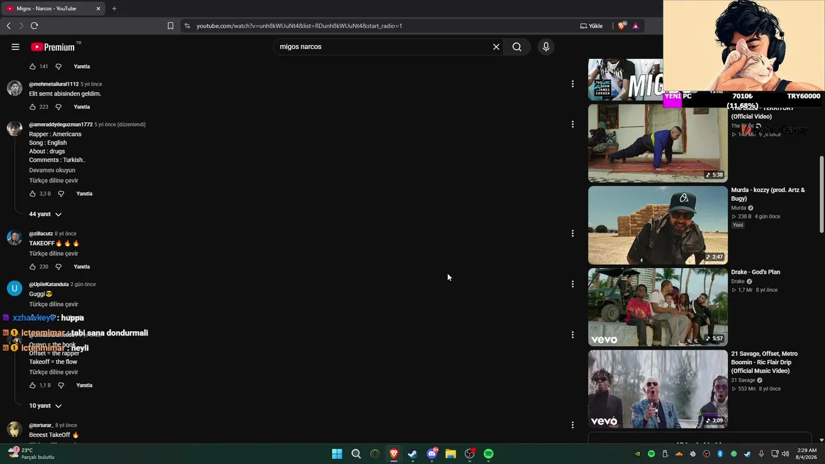The width and height of the screenshot is (825, 464).
Task: Open options menu for @ameraddydeguzman1772 comment
Action: 572,124
